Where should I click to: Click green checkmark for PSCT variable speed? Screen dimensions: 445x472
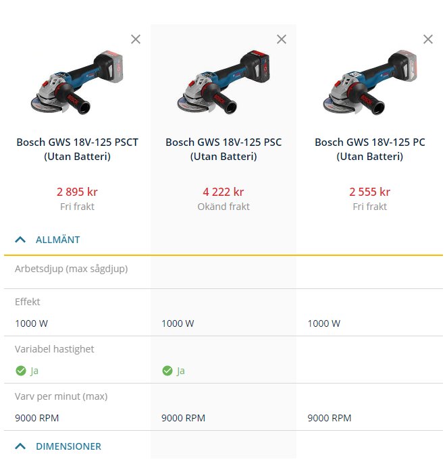point(21,371)
